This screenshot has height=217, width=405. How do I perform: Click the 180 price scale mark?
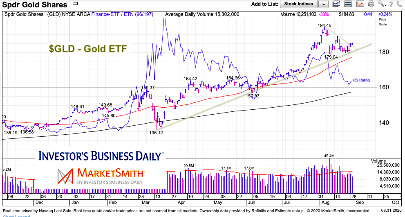384,52
